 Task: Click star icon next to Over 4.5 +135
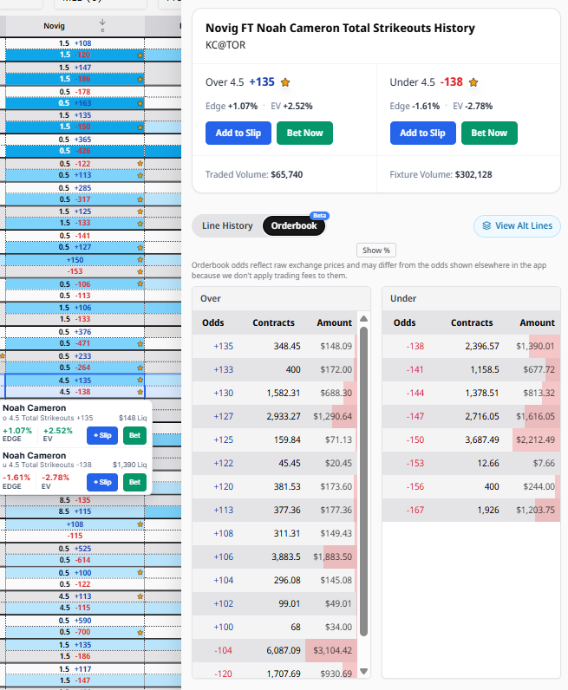285,82
